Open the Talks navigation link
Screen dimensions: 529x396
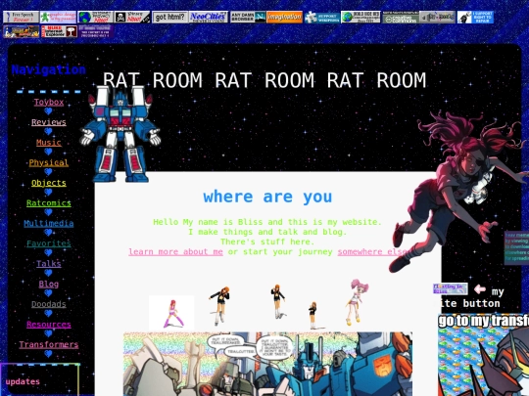pos(49,264)
